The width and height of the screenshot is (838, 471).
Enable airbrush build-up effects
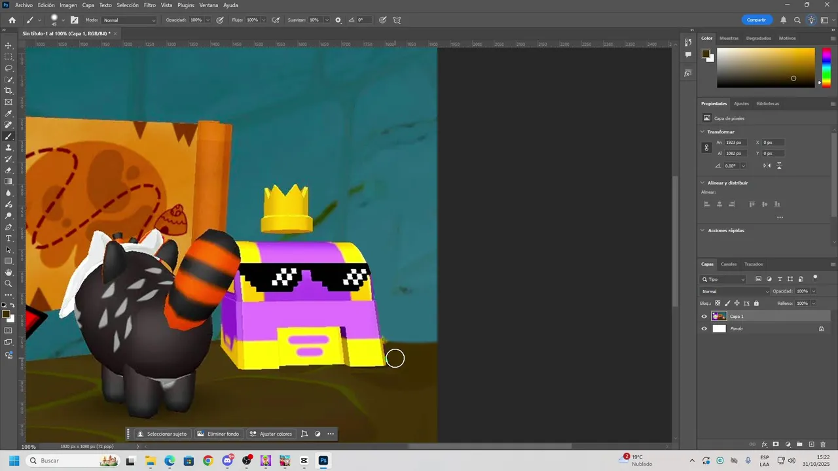pyautogui.click(x=276, y=20)
